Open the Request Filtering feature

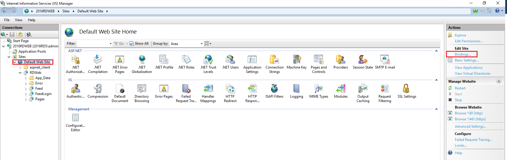pos(385,93)
